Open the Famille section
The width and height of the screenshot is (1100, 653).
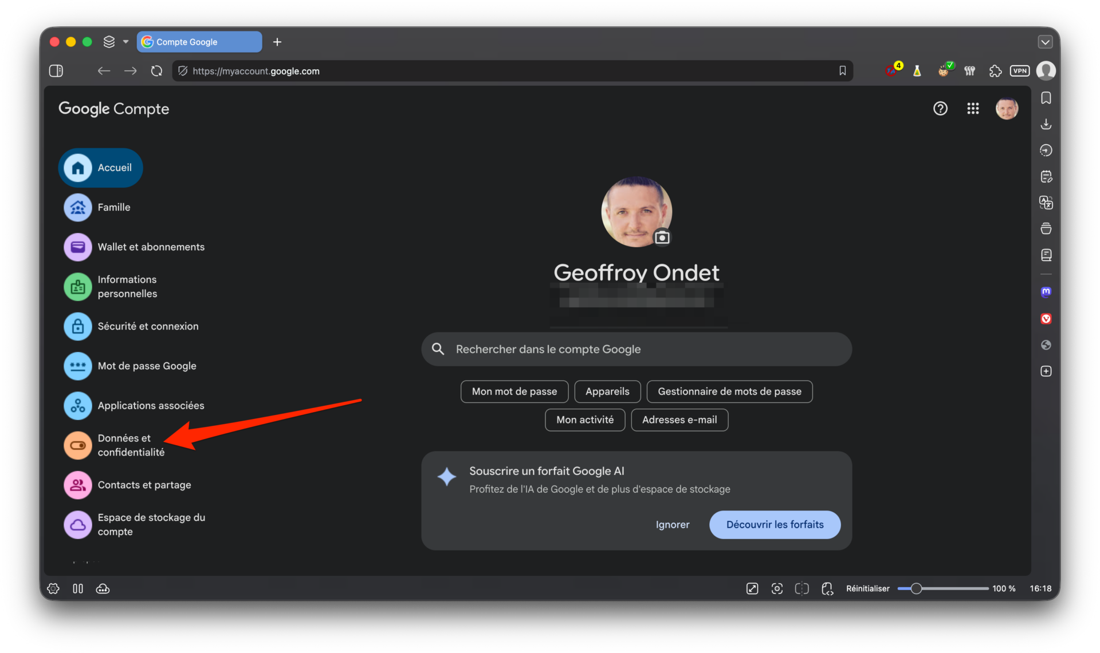97,207
